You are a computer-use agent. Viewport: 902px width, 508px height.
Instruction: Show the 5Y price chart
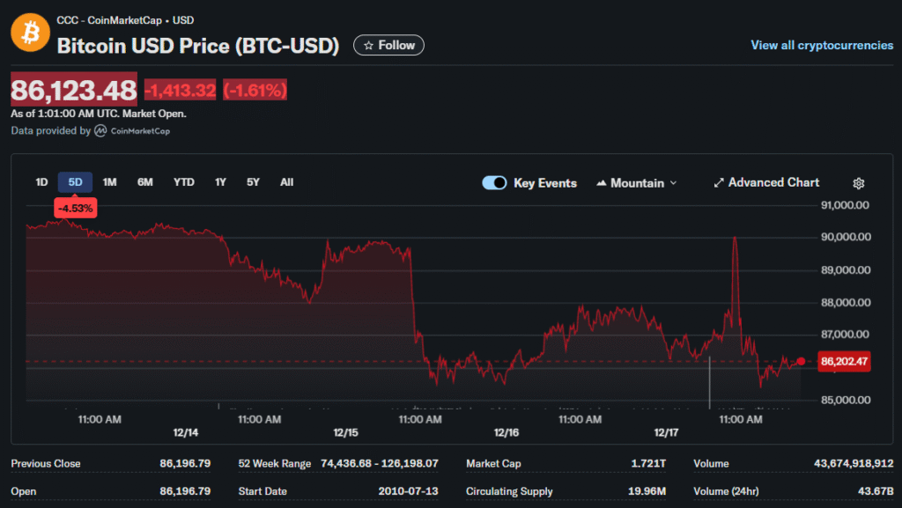253,182
